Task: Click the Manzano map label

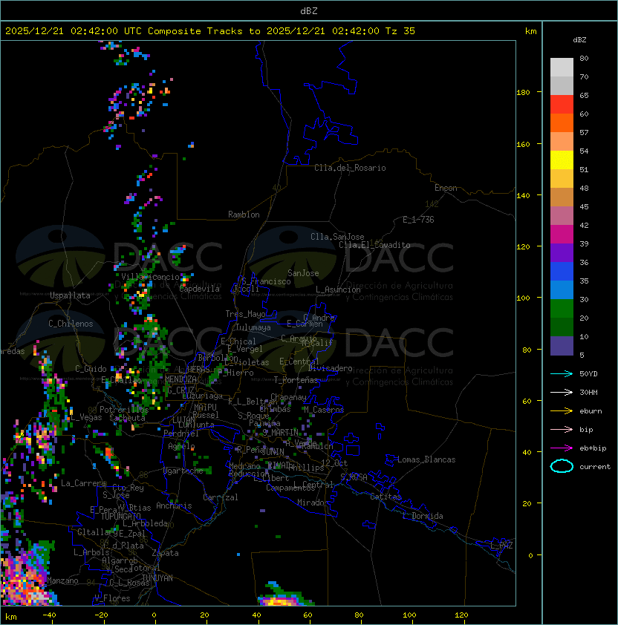Action: click(62, 580)
